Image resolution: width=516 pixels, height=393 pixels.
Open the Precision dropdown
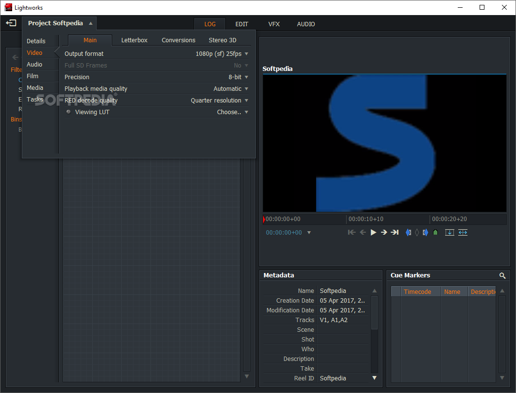click(x=246, y=77)
